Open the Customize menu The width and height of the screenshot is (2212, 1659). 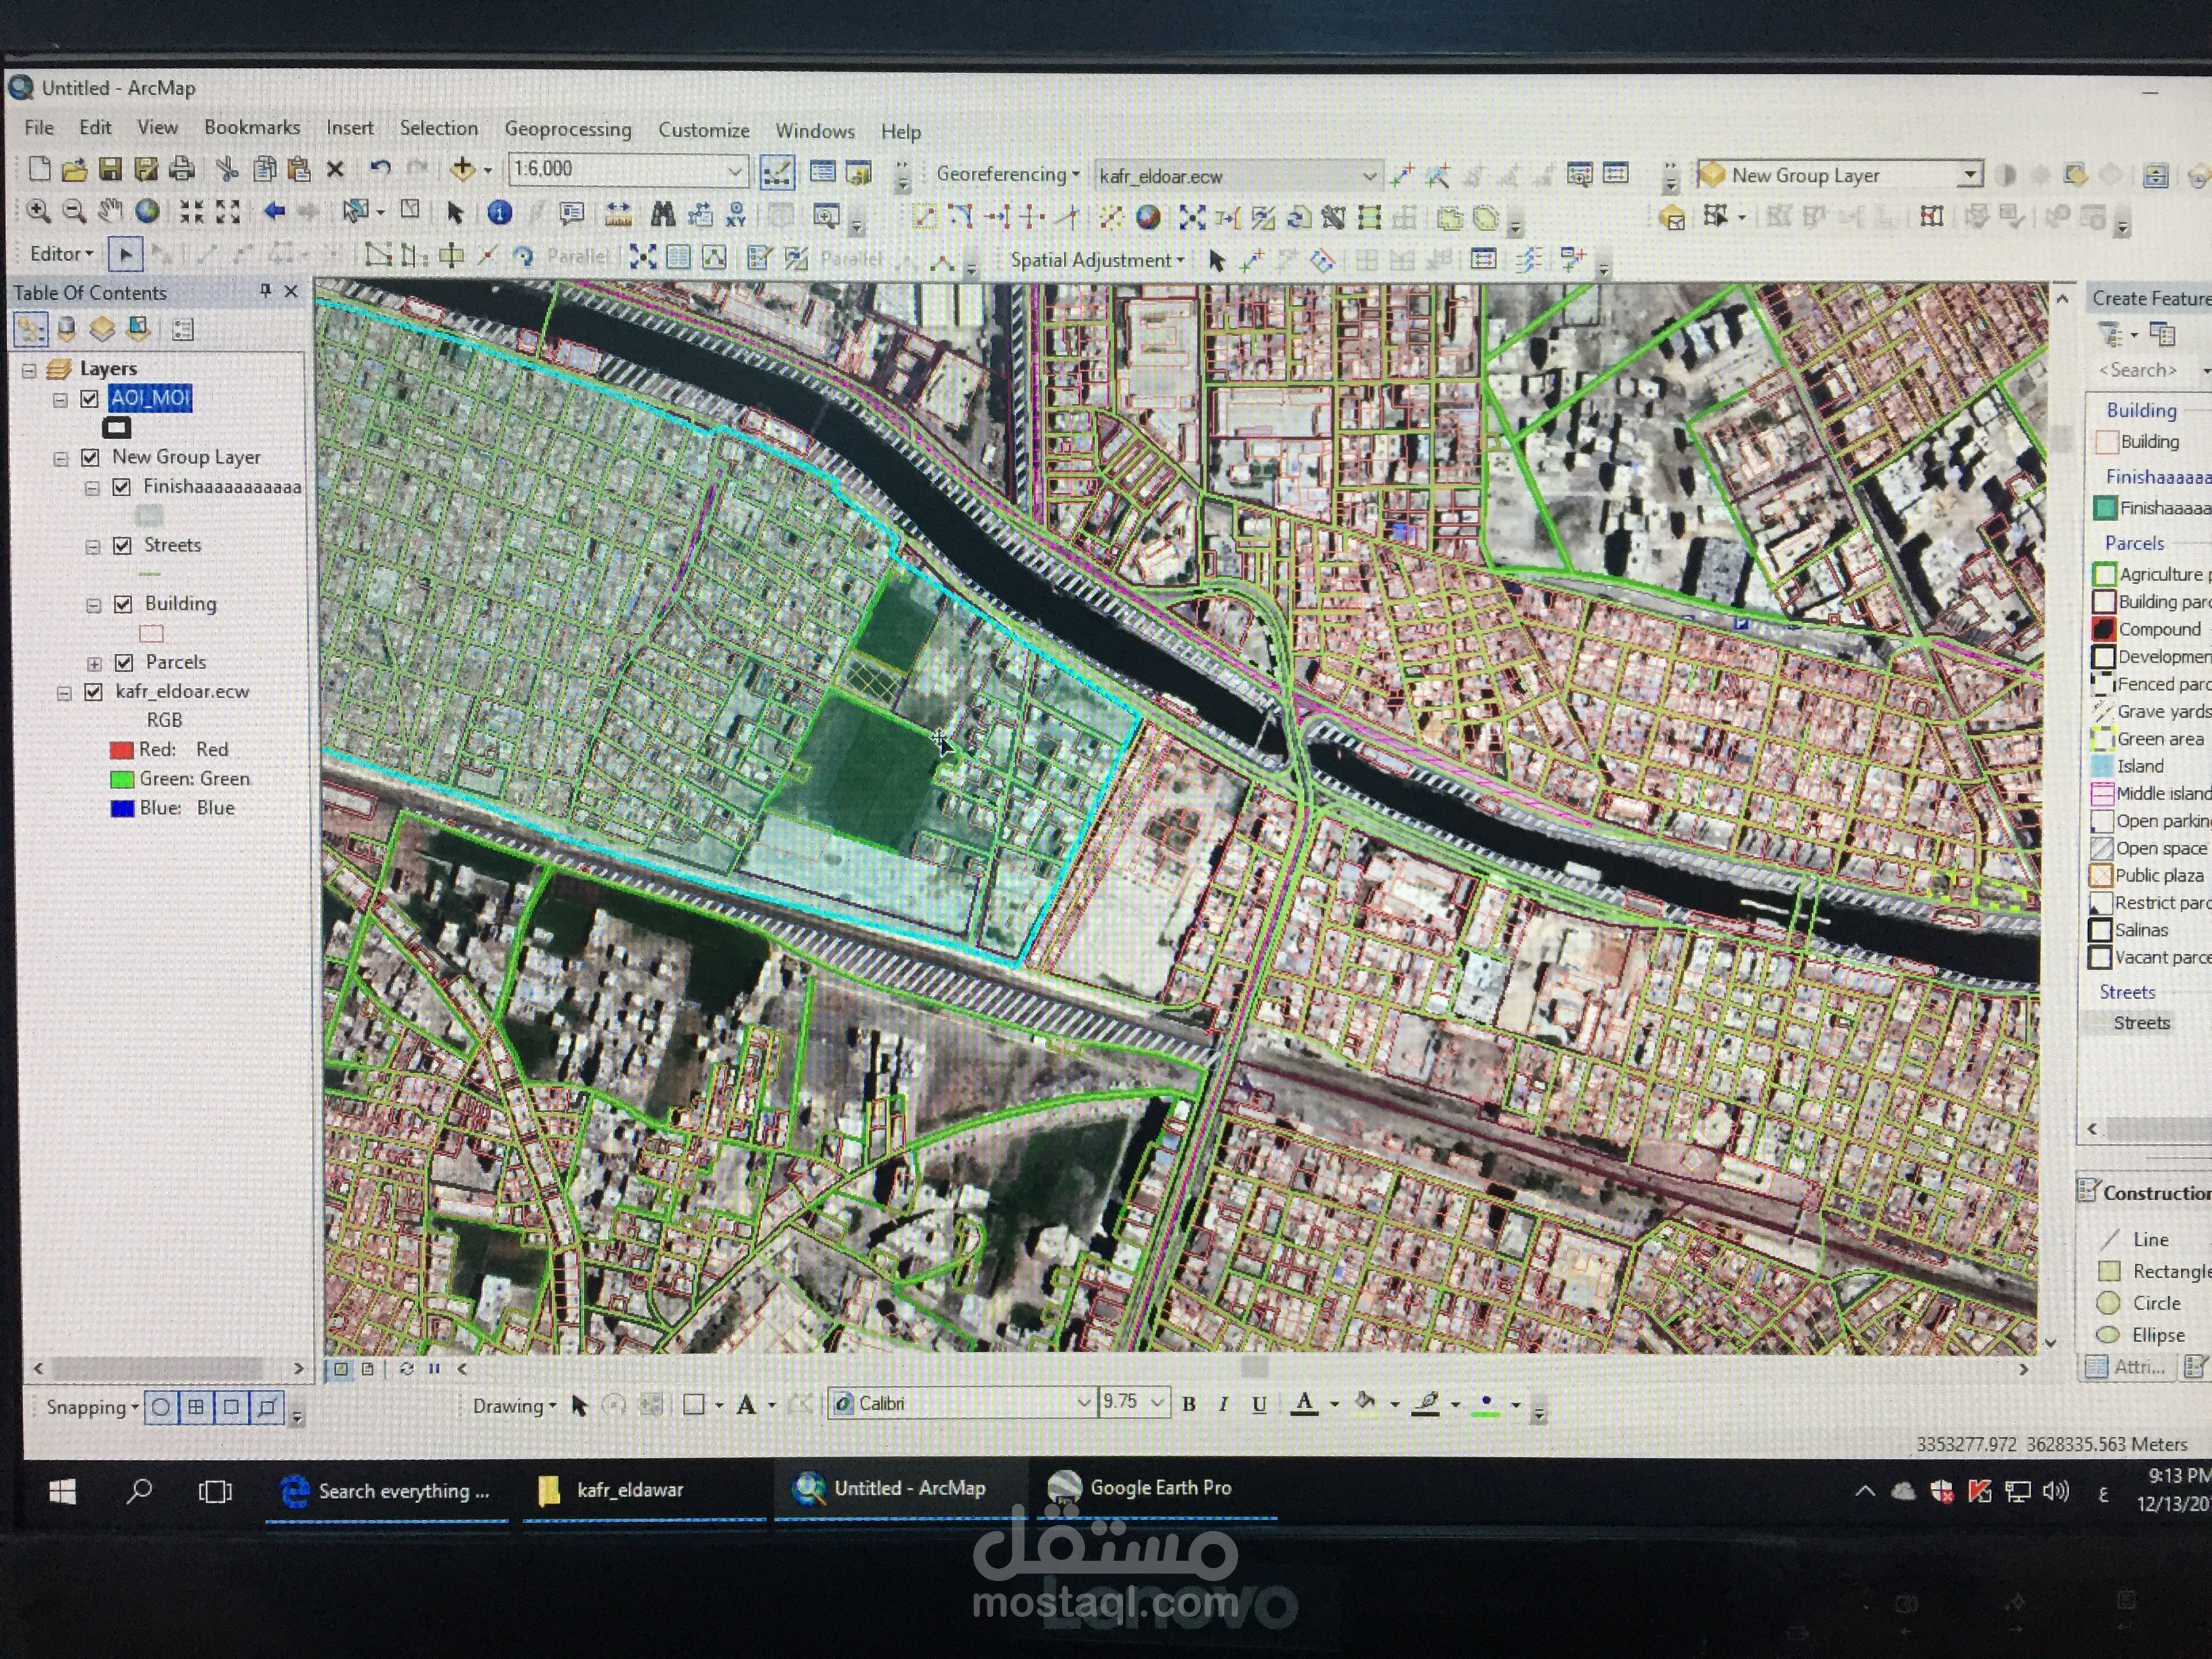point(704,130)
